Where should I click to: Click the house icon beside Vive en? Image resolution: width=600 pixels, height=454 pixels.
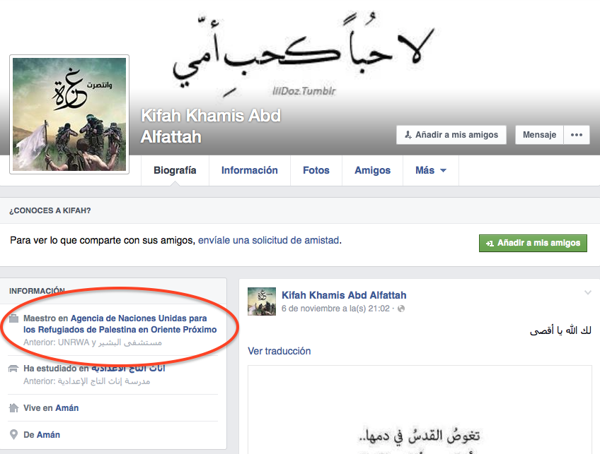click(13, 408)
